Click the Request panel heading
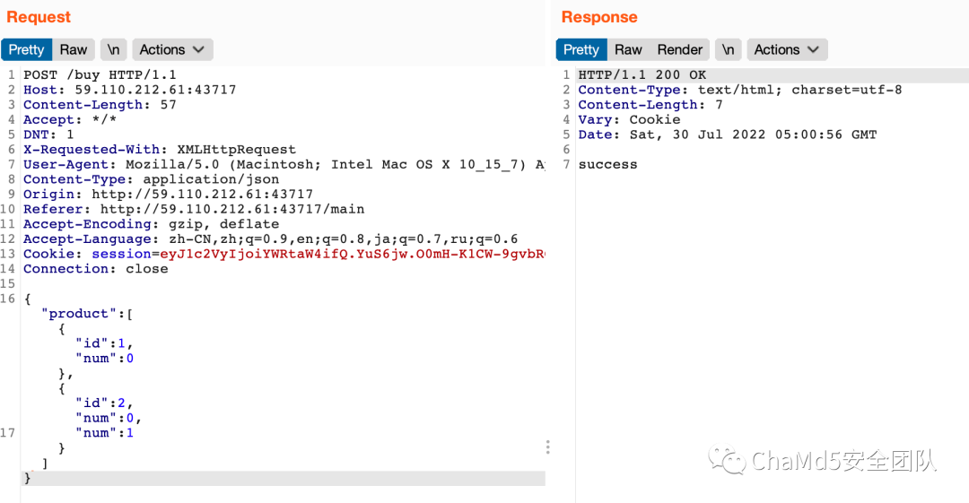This screenshot has width=969, height=503. (39, 17)
